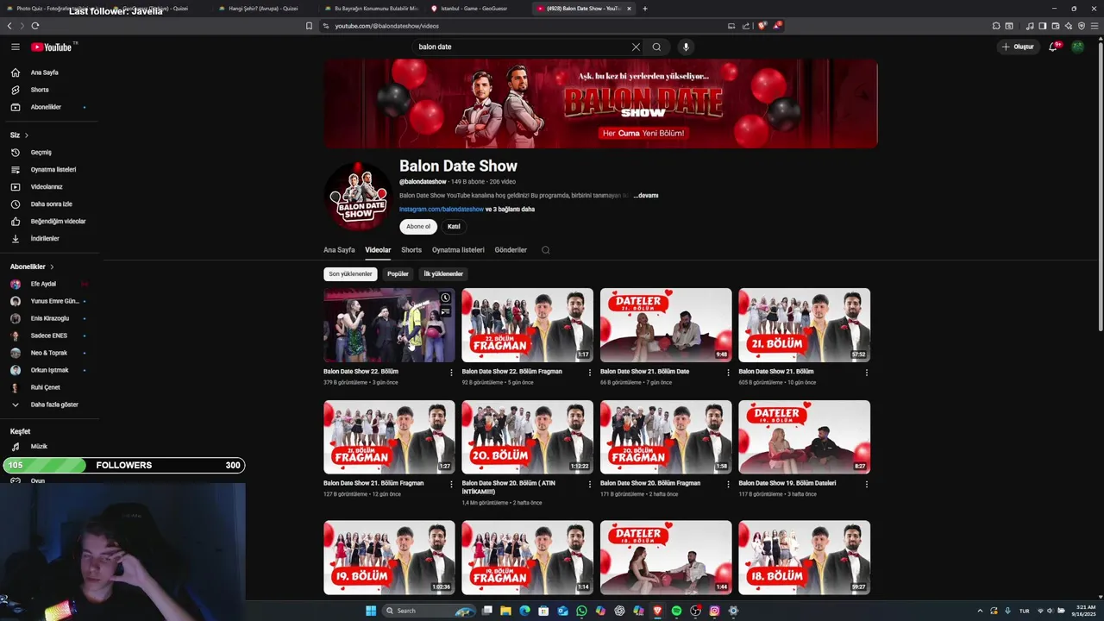Viewport: 1104px width, 621px height.
Task: Open the 've 3 bağlantı daha' links
Action: coord(510,210)
